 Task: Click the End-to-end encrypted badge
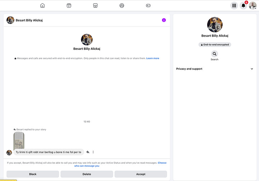(x=215, y=44)
